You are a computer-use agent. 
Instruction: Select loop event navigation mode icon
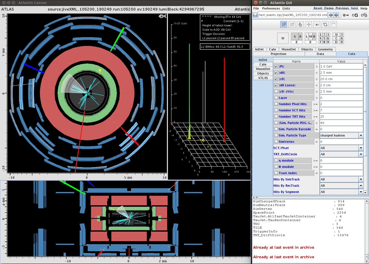pos(355,15)
